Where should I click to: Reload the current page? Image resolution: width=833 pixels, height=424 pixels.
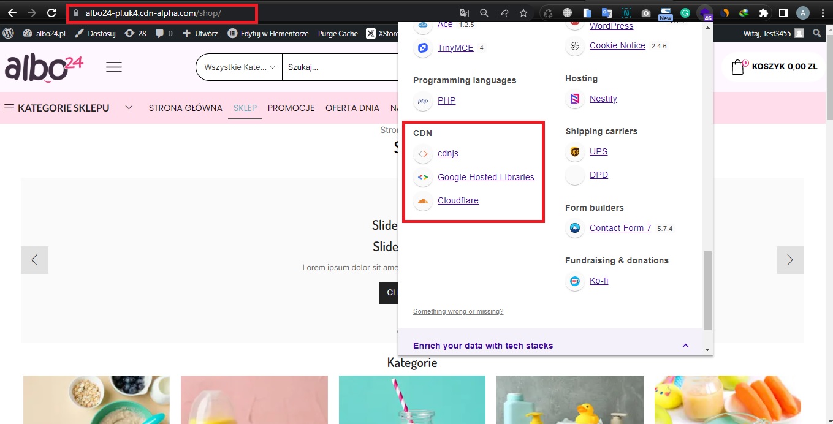pos(52,13)
